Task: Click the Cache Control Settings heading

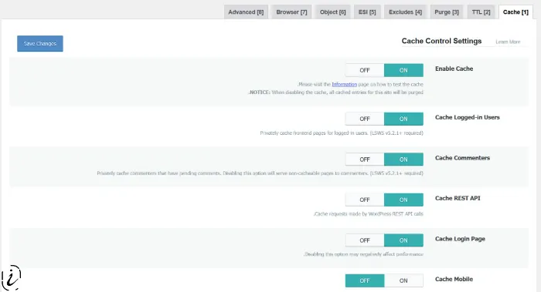Action: click(441, 41)
